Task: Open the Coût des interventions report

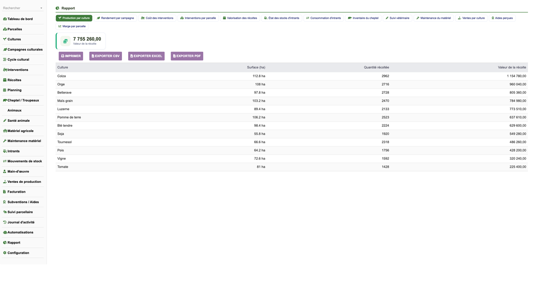Action: (x=157, y=18)
